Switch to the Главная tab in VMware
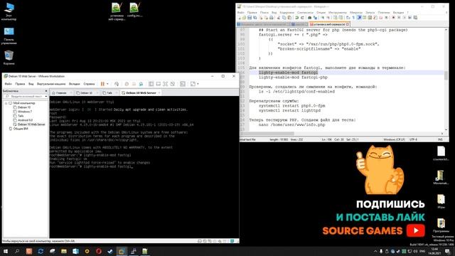The width and height of the screenshot is (455, 256). click(x=61, y=93)
